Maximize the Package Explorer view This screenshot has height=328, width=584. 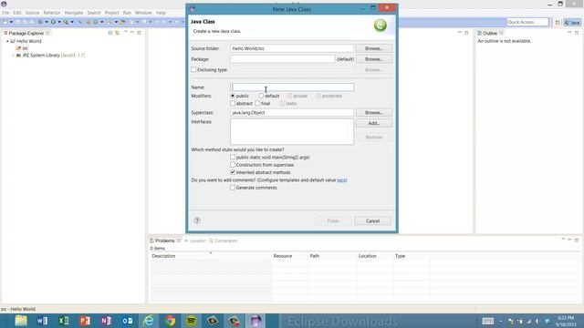[x=139, y=33]
